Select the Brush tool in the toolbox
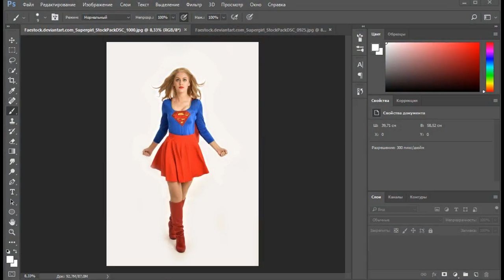 pyautogui.click(x=12, y=111)
